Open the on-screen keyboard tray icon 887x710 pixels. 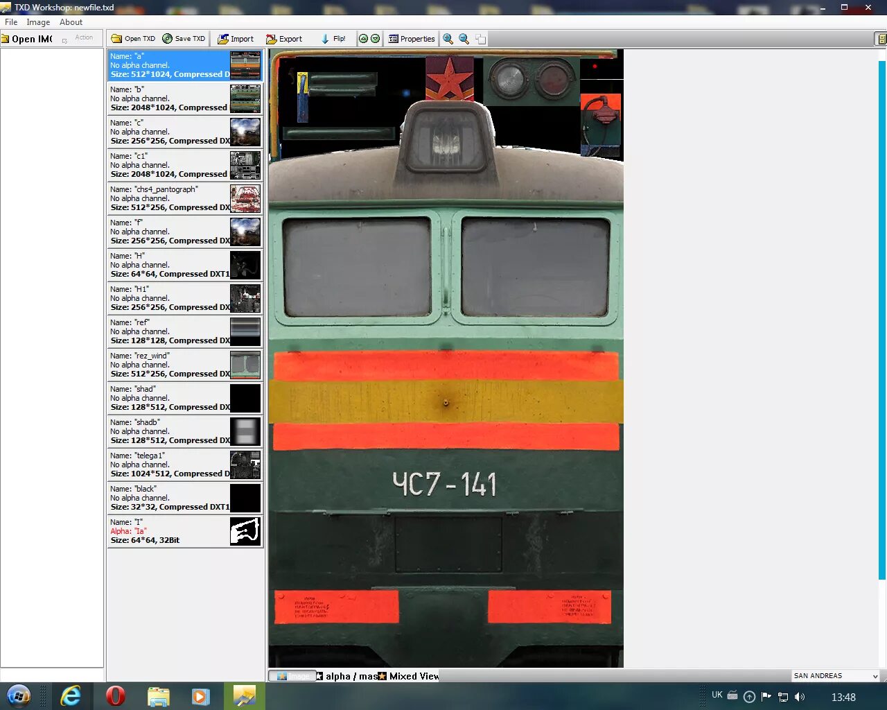coord(732,695)
